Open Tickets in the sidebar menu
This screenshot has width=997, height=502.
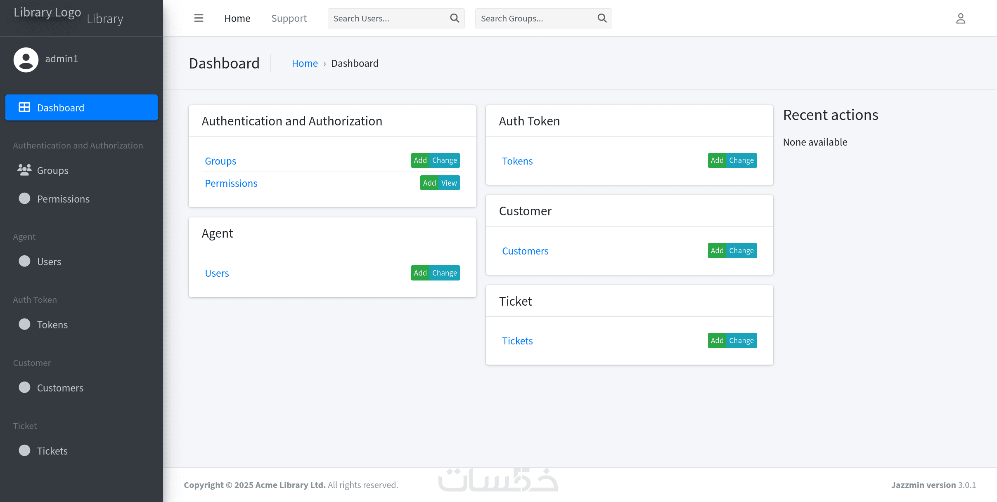52,451
